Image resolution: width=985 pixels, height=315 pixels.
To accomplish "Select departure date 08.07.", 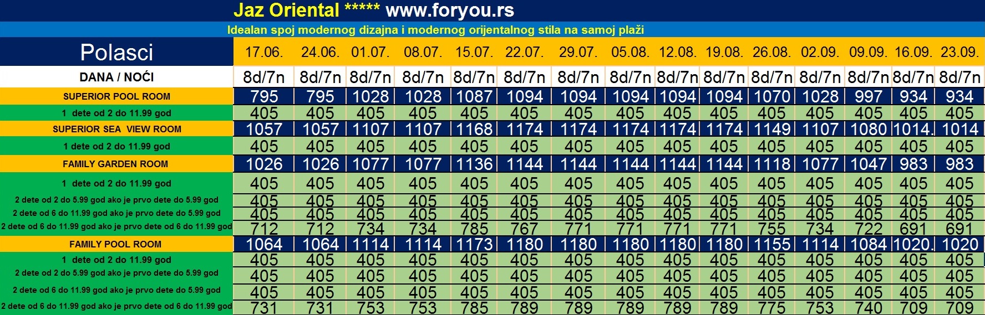I will [x=423, y=52].
